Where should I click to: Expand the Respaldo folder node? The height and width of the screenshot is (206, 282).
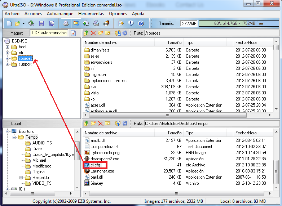(21, 178)
